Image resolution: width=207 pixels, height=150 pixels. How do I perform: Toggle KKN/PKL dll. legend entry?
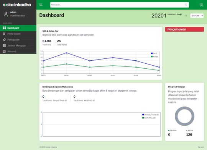pos(149,118)
